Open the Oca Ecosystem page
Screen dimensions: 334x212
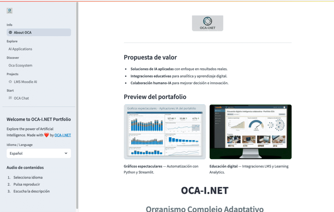pyautogui.click(x=20, y=65)
